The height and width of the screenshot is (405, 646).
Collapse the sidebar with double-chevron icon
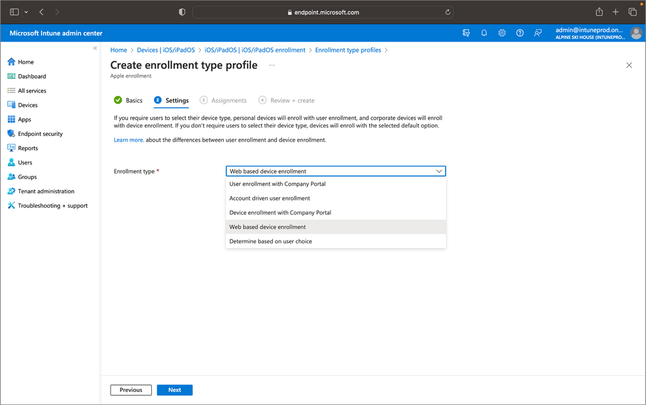(95, 49)
